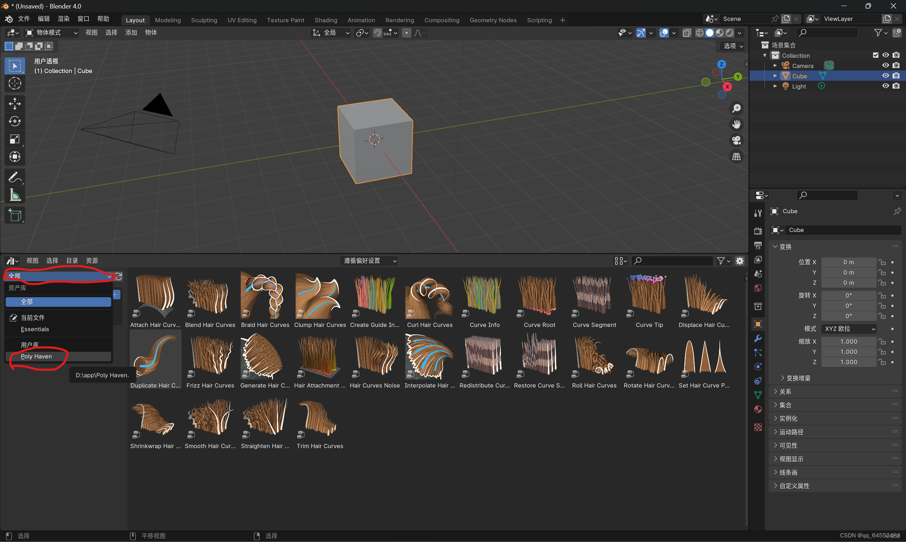Select Poly Haven asset library
The image size is (906, 542).
(x=36, y=356)
